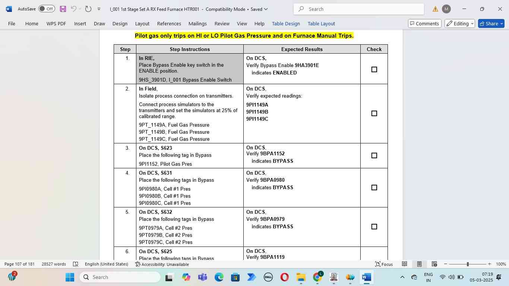This screenshot has height=286, width=509.
Task: Switch to the Table Design tab
Action: tap(286, 23)
